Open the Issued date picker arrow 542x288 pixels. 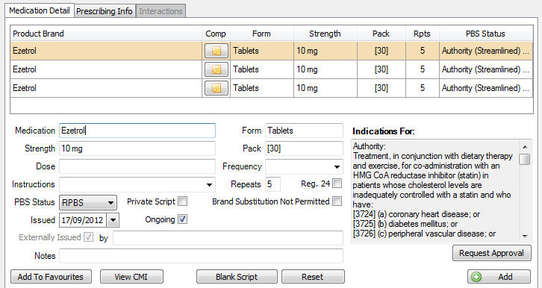click(x=113, y=220)
